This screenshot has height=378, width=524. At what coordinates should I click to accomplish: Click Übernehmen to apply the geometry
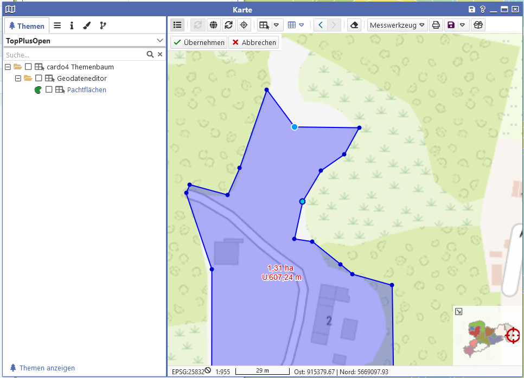[x=199, y=42]
